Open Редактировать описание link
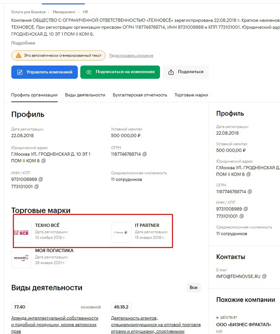The width and height of the screenshot is (280, 334). click(x=132, y=56)
